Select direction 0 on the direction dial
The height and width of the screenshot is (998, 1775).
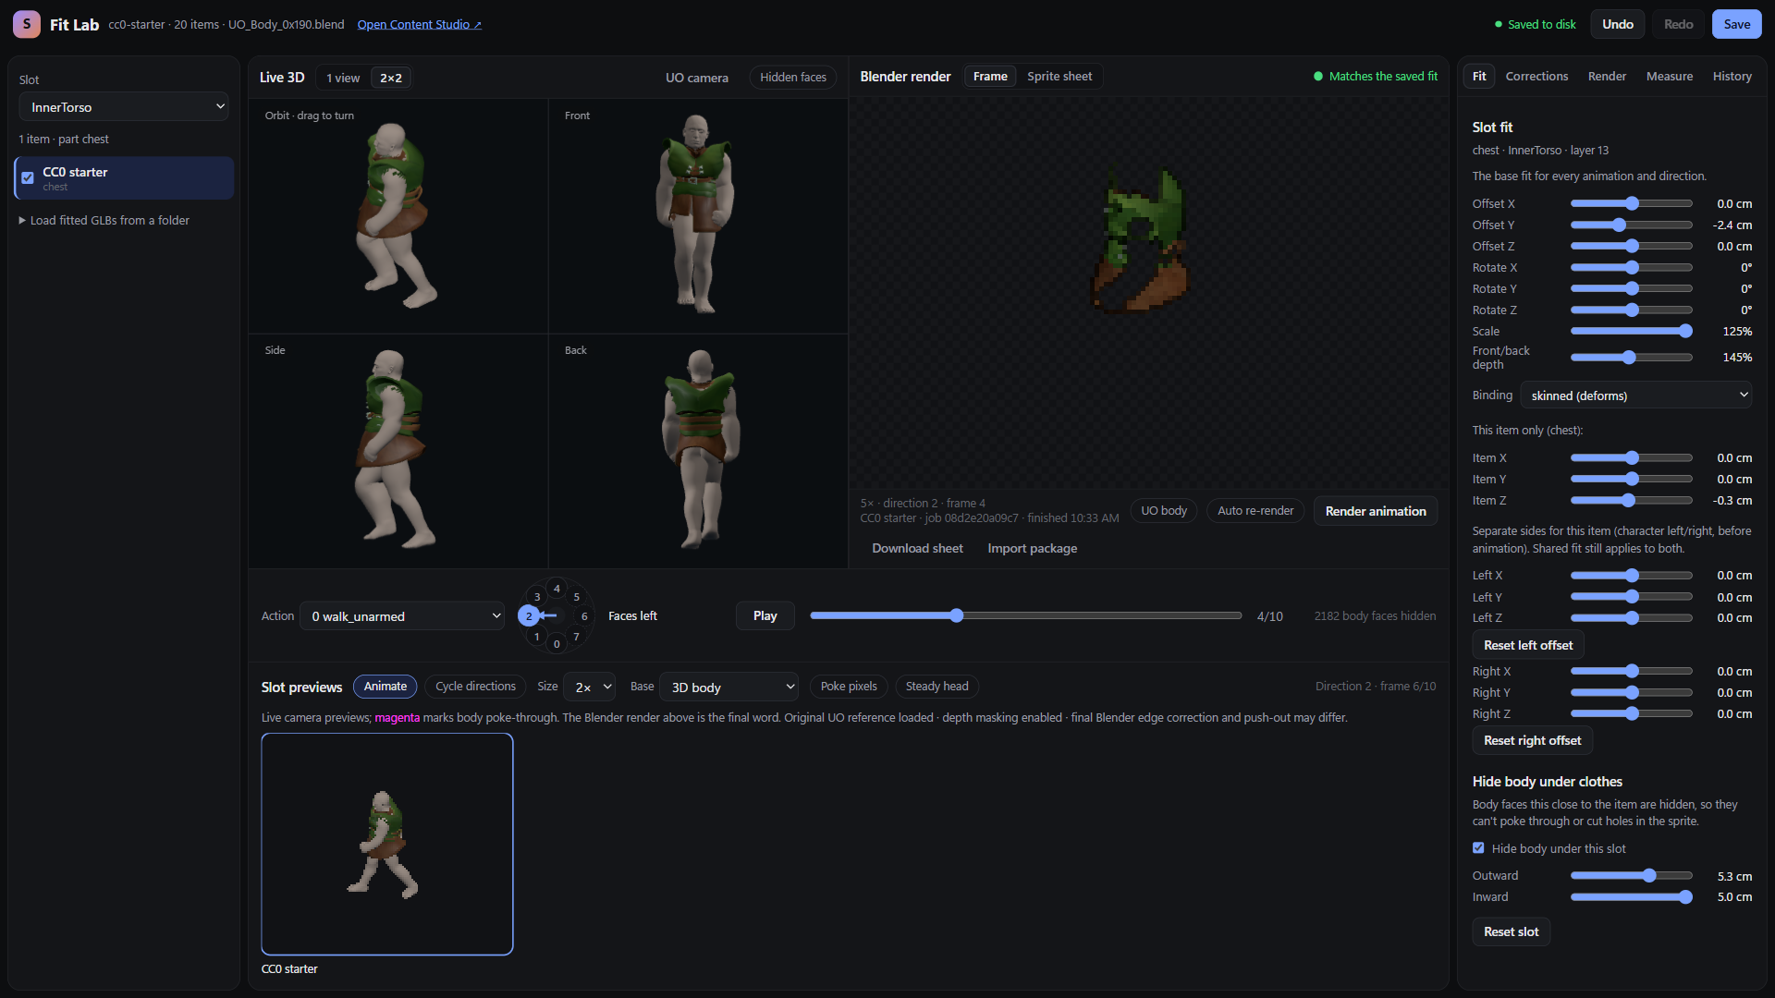pyautogui.click(x=557, y=644)
